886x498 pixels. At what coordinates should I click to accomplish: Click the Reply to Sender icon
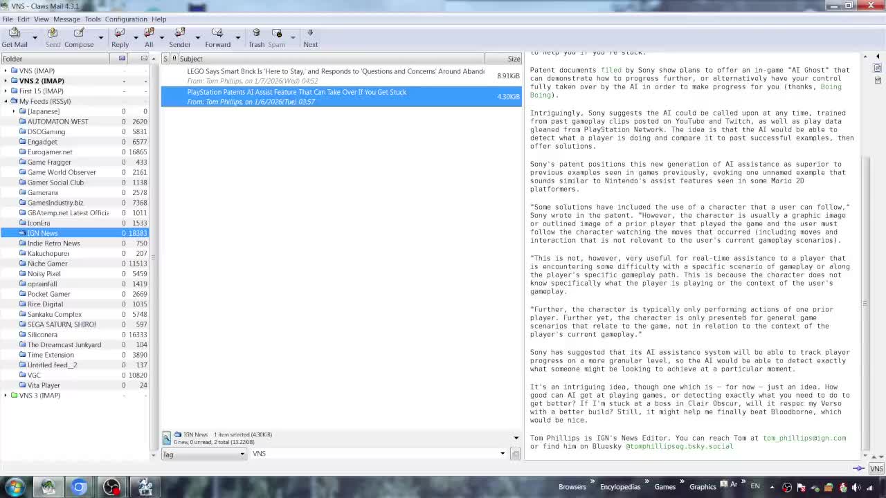(179, 37)
